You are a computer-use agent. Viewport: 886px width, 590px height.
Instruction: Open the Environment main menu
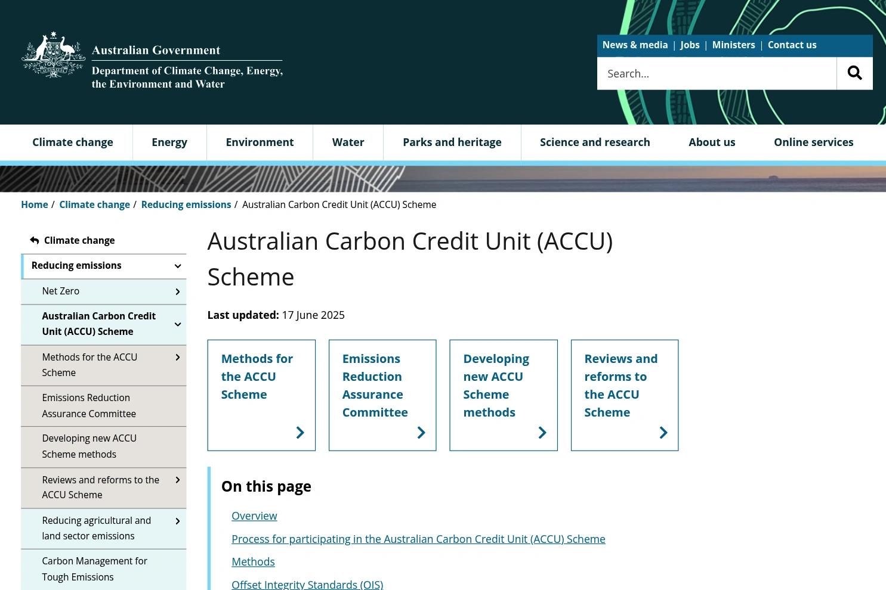[x=260, y=142]
